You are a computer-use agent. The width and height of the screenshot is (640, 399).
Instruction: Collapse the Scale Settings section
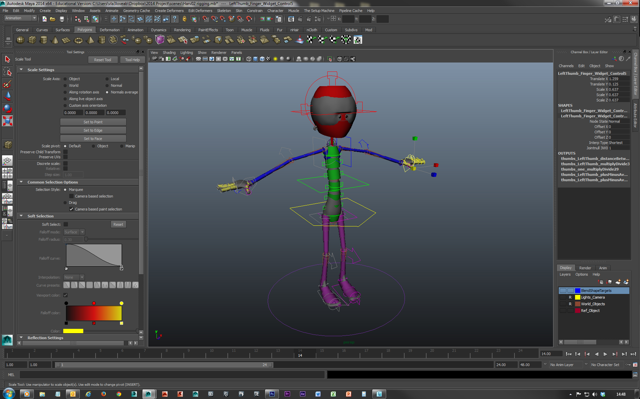(x=21, y=70)
